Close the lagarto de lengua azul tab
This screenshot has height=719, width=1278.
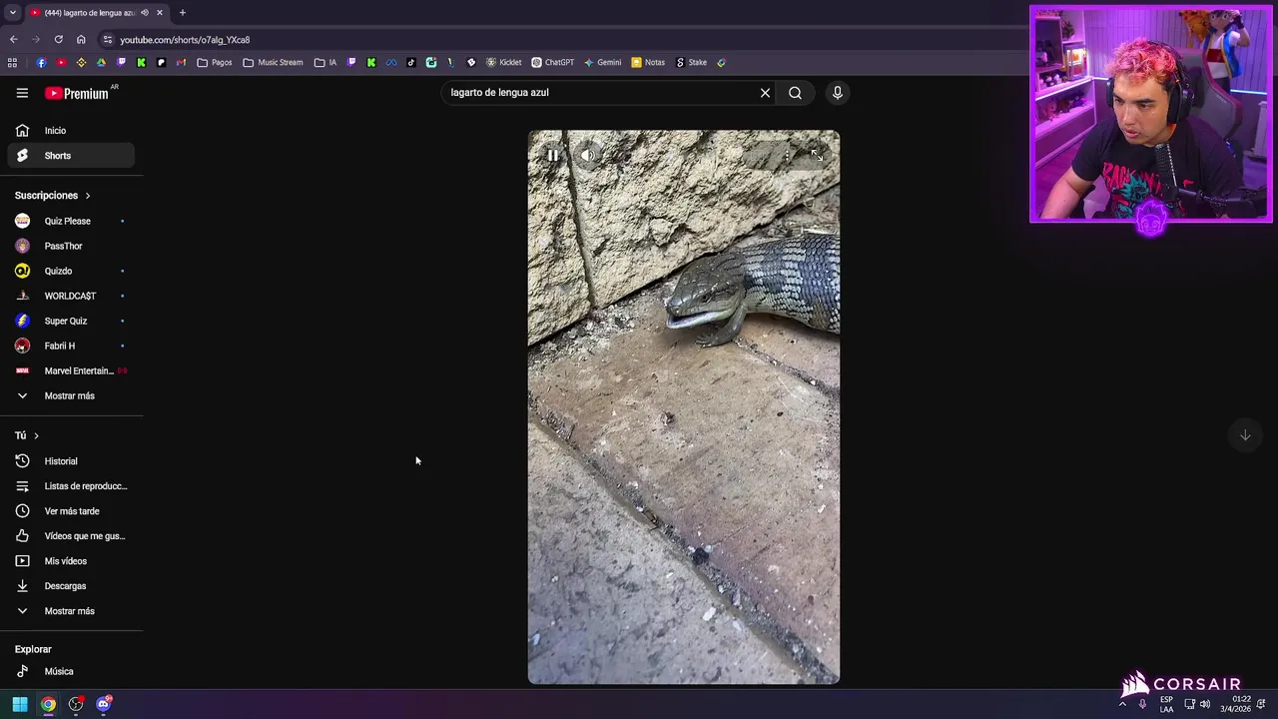coord(159,13)
